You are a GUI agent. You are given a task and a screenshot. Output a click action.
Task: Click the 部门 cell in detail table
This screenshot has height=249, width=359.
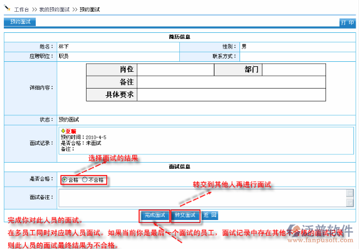point(238,70)
